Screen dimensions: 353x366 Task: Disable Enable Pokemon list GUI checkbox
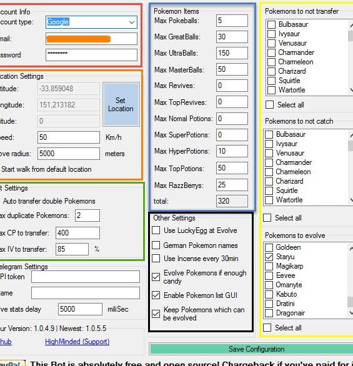(156, 295)
